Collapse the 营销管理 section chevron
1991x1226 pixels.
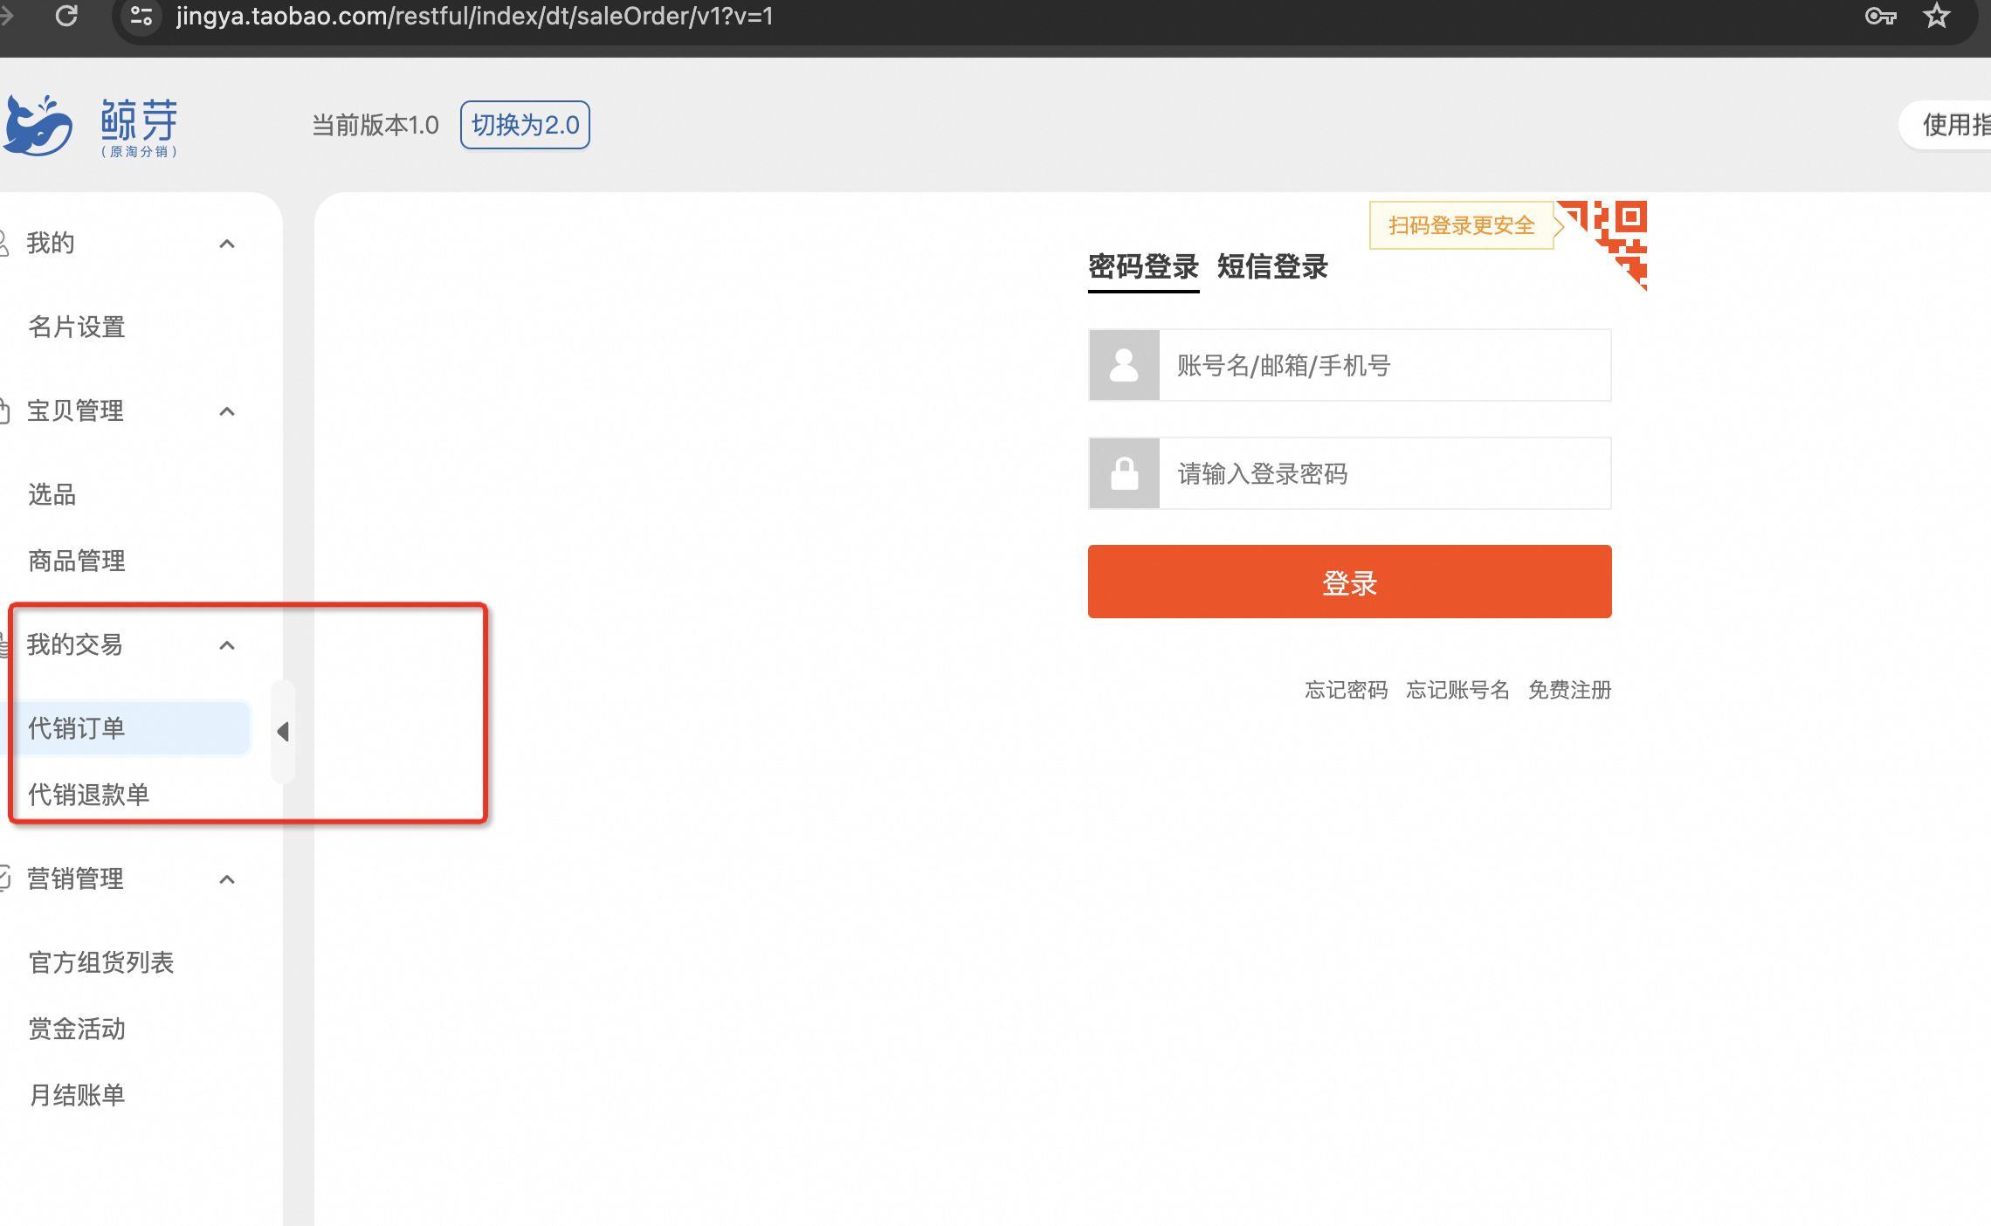click(x=227, y=879)
